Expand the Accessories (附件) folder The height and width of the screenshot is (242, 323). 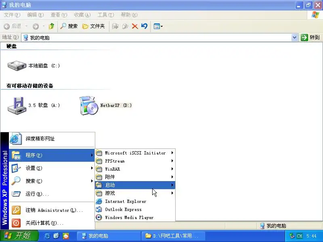tap(135, 177)
